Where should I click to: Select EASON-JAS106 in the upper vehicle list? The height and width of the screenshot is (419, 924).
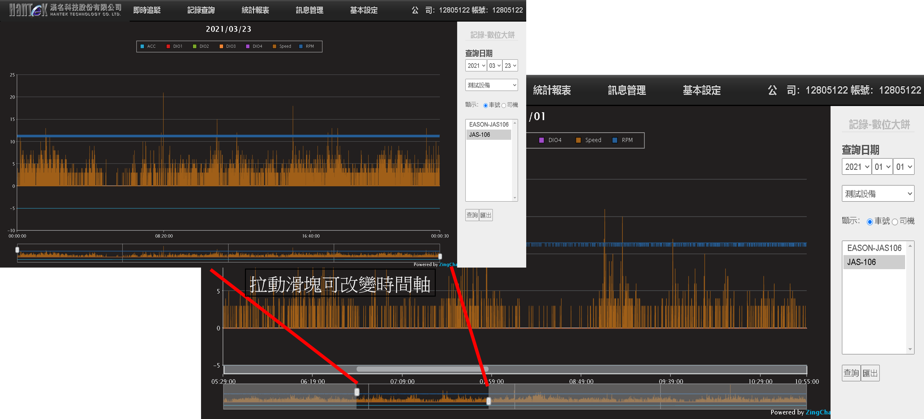coord(489,124)
